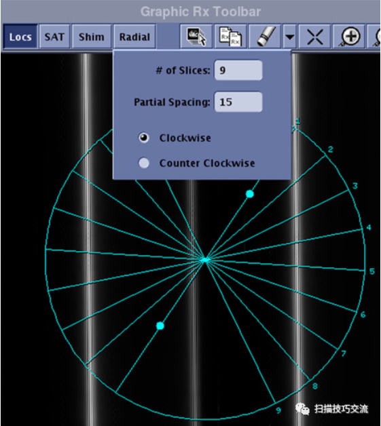Expand the Radial options menu
381x426 pixels.
point(134,37)
